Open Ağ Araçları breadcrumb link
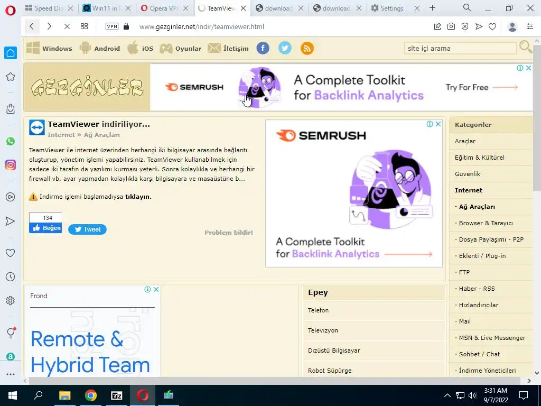The width and height of the screenshot is (541, 406). (x=102, y=135)
